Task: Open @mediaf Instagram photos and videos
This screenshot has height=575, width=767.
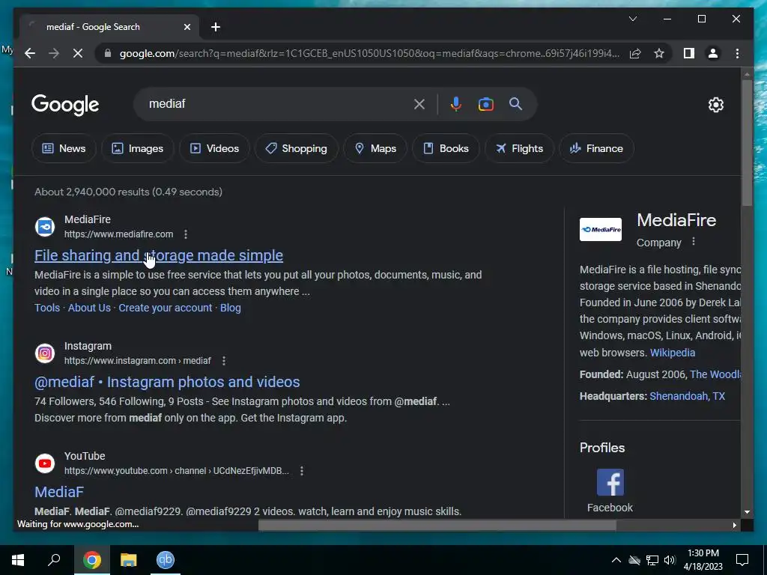Action: click(x=167, y=382)
